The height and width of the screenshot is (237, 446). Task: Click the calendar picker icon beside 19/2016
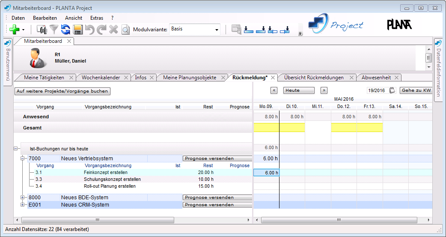[x=392, y=90]
